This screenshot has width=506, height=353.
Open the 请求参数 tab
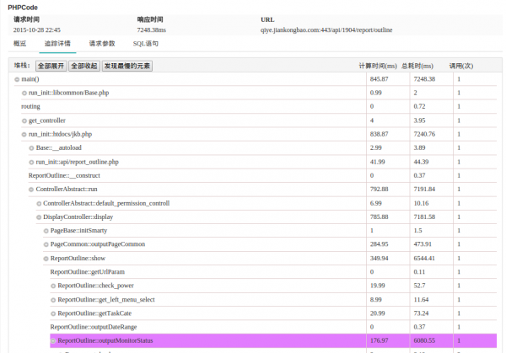(x=102, y=43)
